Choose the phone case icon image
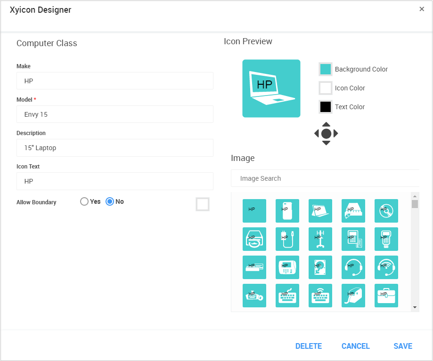433x361 pixels. 287,211
